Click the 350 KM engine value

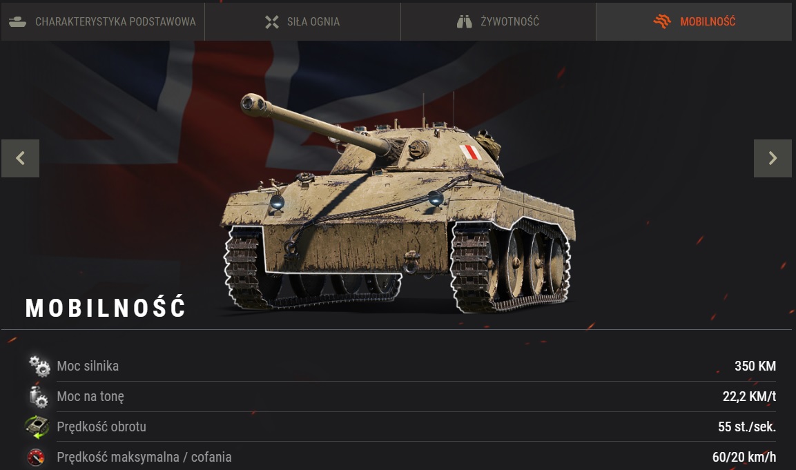click(755, 366)
